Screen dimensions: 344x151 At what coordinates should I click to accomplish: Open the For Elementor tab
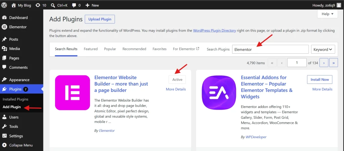(x=186, y=49)
